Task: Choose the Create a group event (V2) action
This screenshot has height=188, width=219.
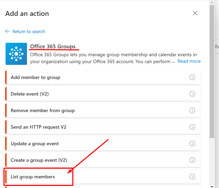Action: [103, 160]
